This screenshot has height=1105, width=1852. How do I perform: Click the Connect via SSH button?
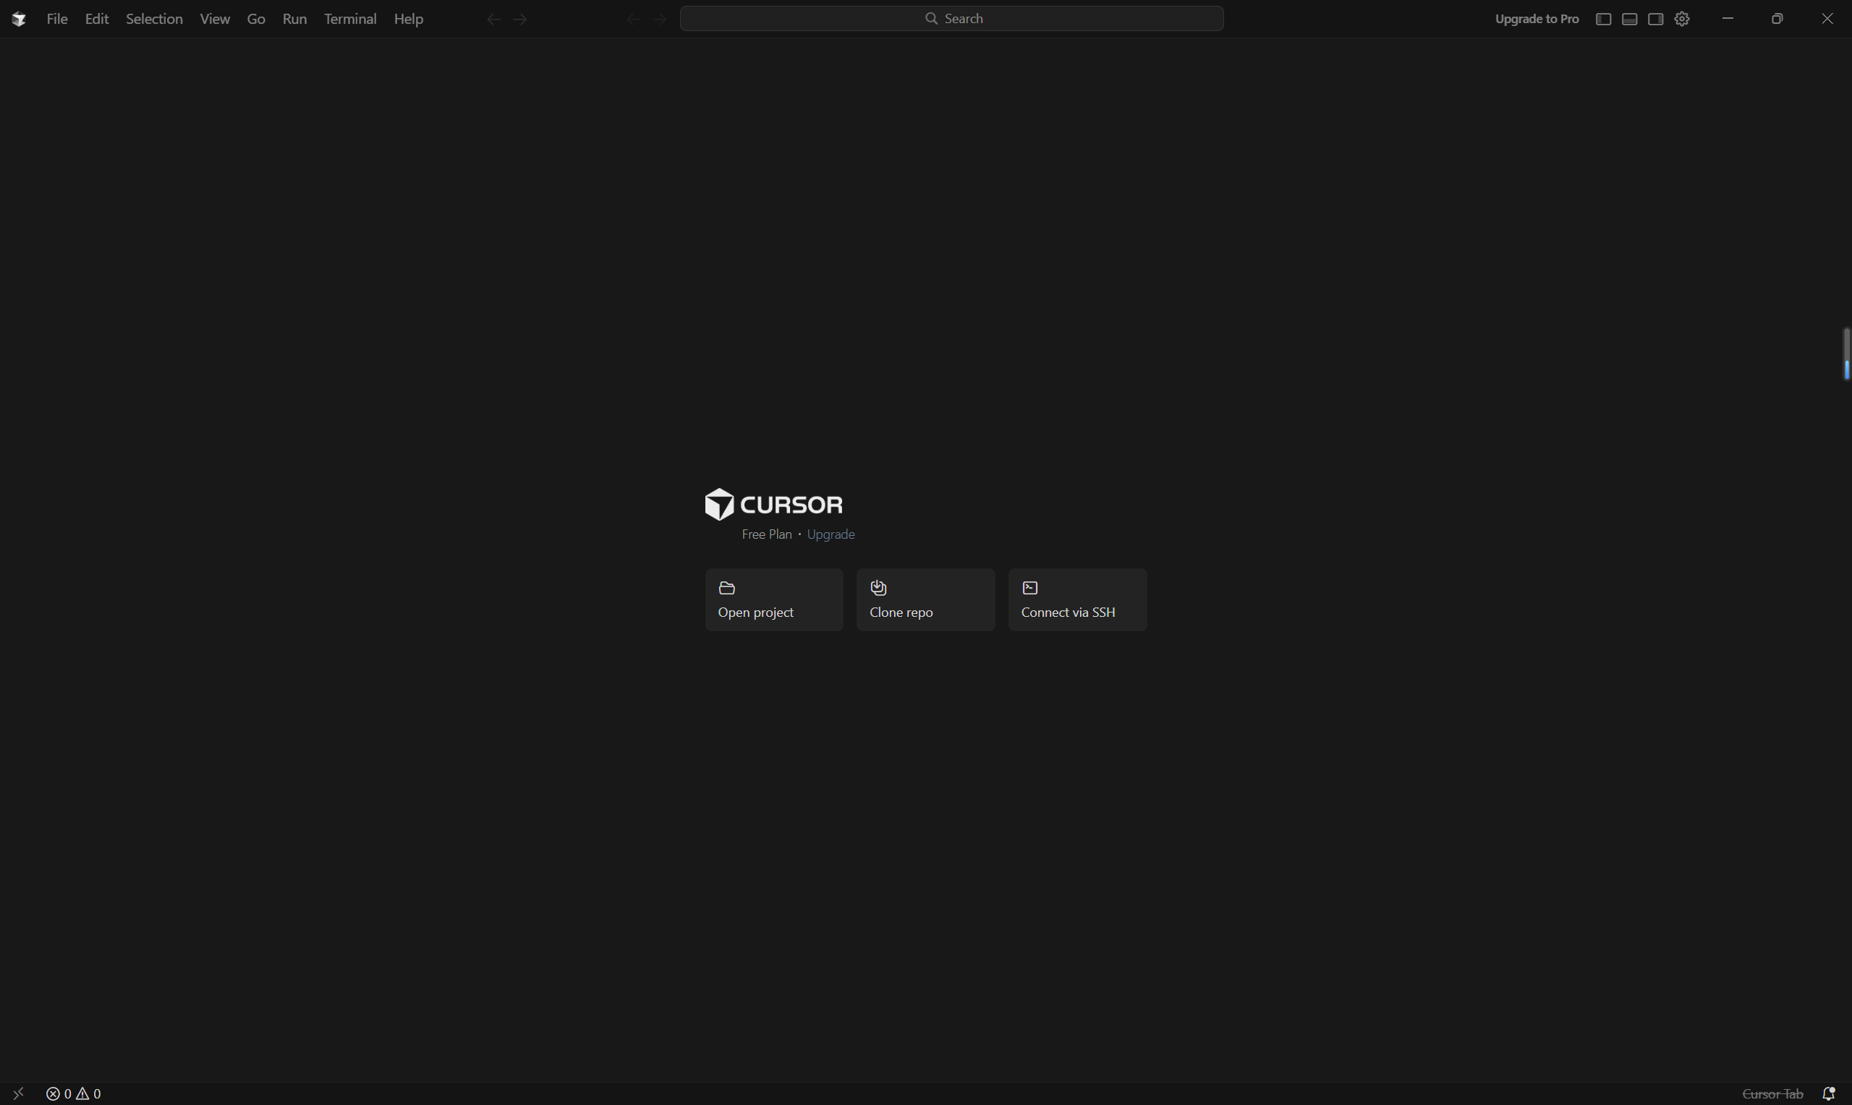[1076, 600]
